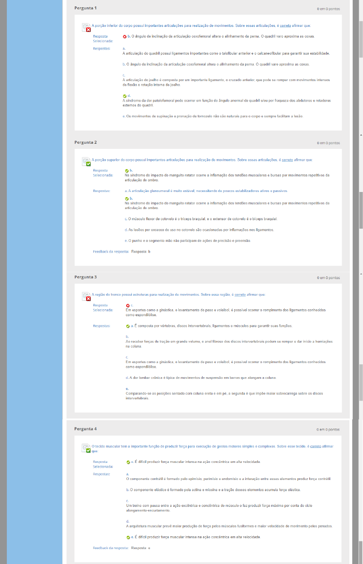Image resolution: width=363 pixels, height=564 pixels.
Task: Click underlined 'correto' in Pergunta 2 question text
Action: coord(287,160)
